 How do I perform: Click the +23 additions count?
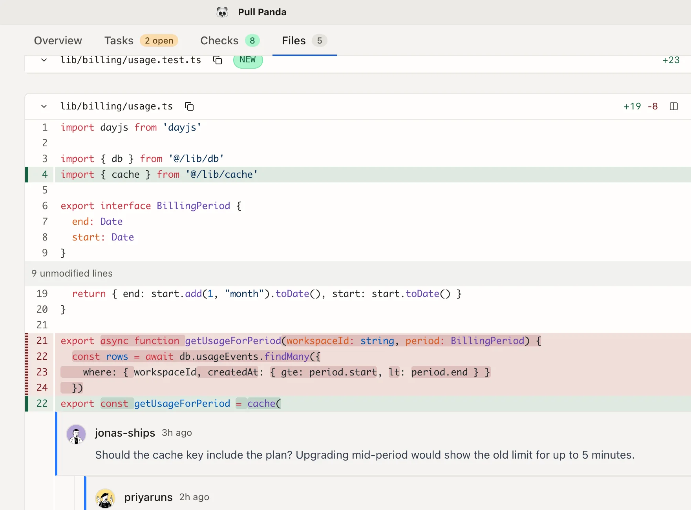point(671,60)
